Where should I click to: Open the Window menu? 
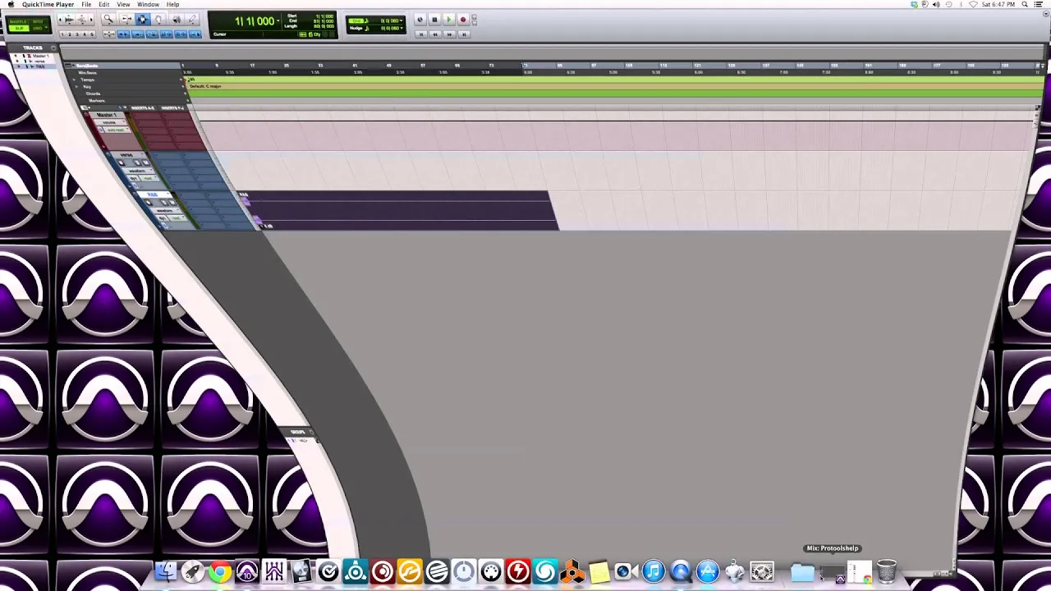click(x=148, y=4)
